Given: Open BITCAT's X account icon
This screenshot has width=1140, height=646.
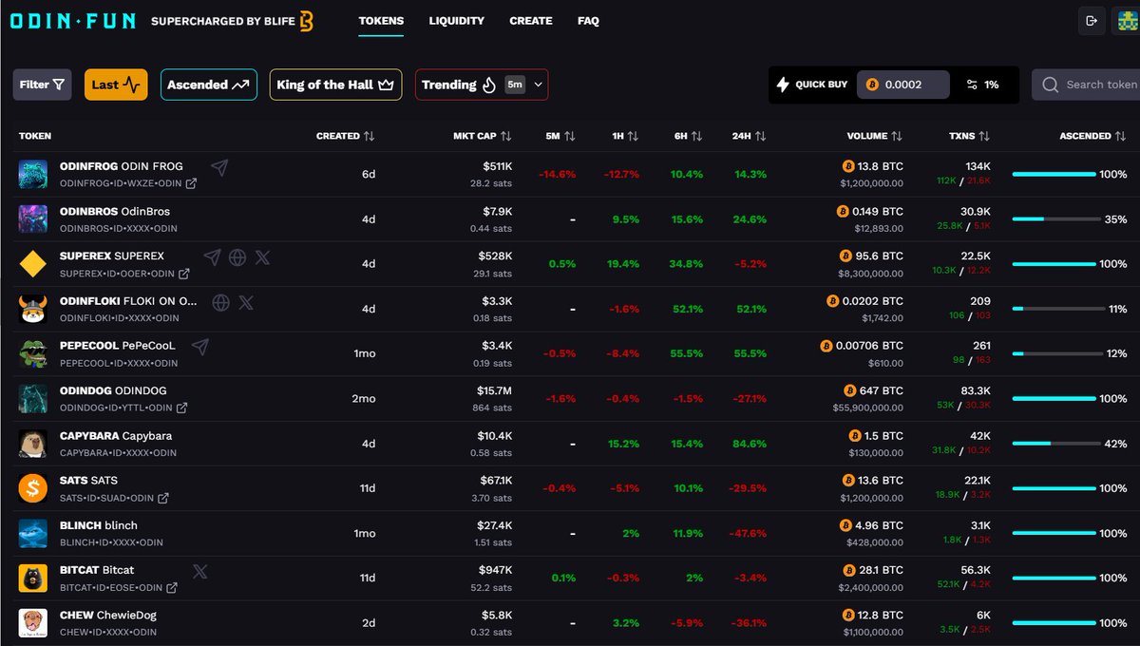Looking at the screenshot, I should (199, 571).
